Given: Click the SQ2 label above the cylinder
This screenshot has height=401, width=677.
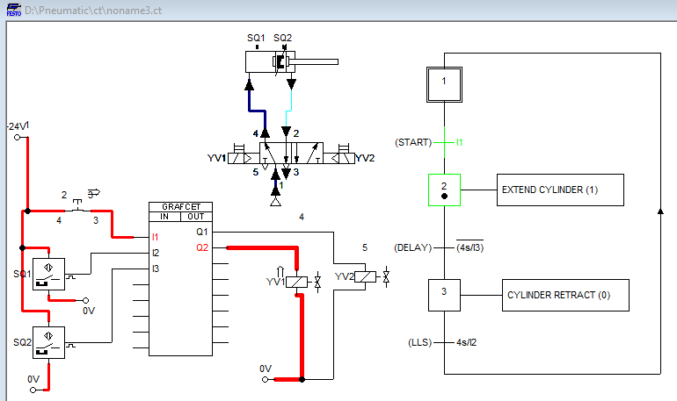Looking at the screenshot, I should 283,38.
